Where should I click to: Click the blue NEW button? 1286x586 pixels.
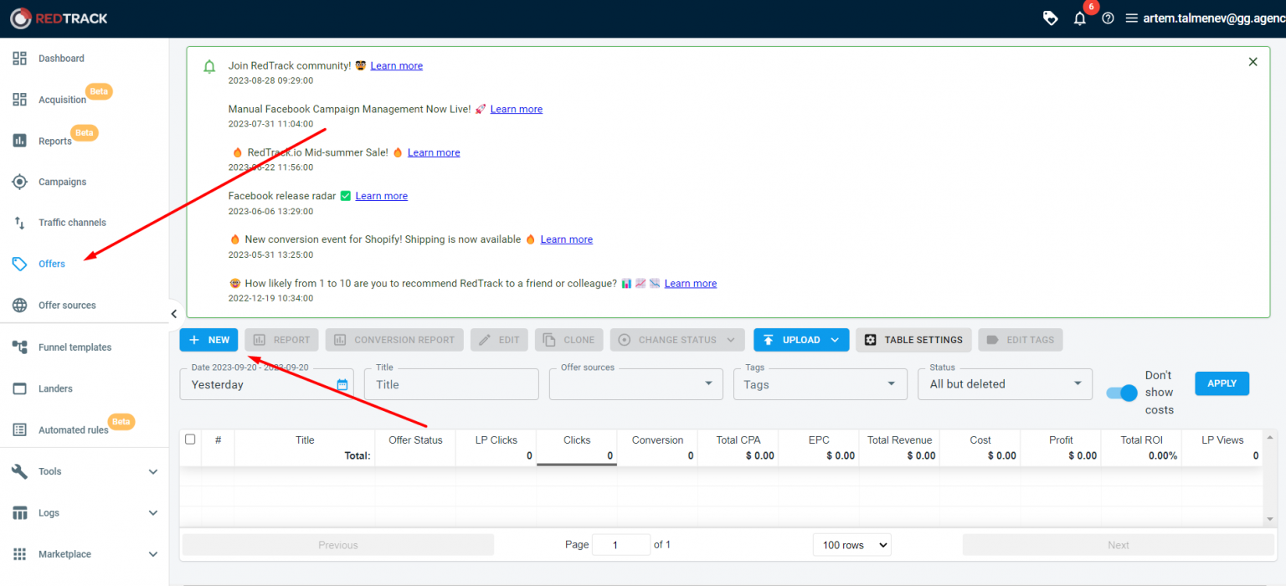pyautogui.click(x=208, y=339)
